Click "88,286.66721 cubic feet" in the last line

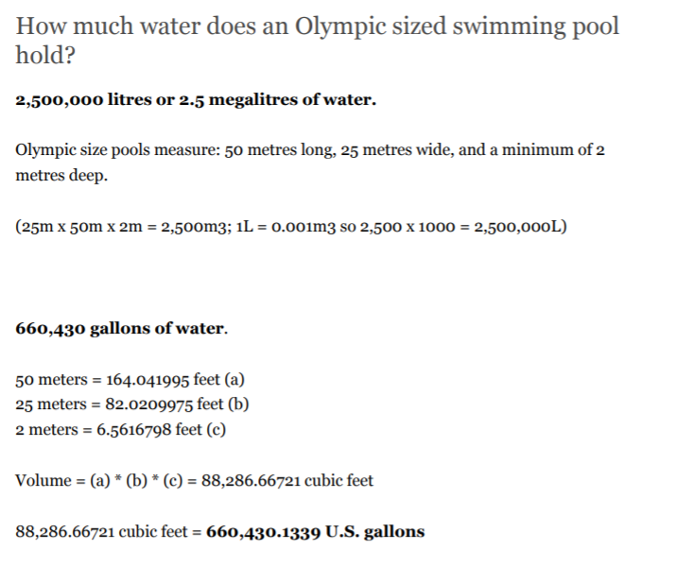pyautogui.click(x=103, y=531)
